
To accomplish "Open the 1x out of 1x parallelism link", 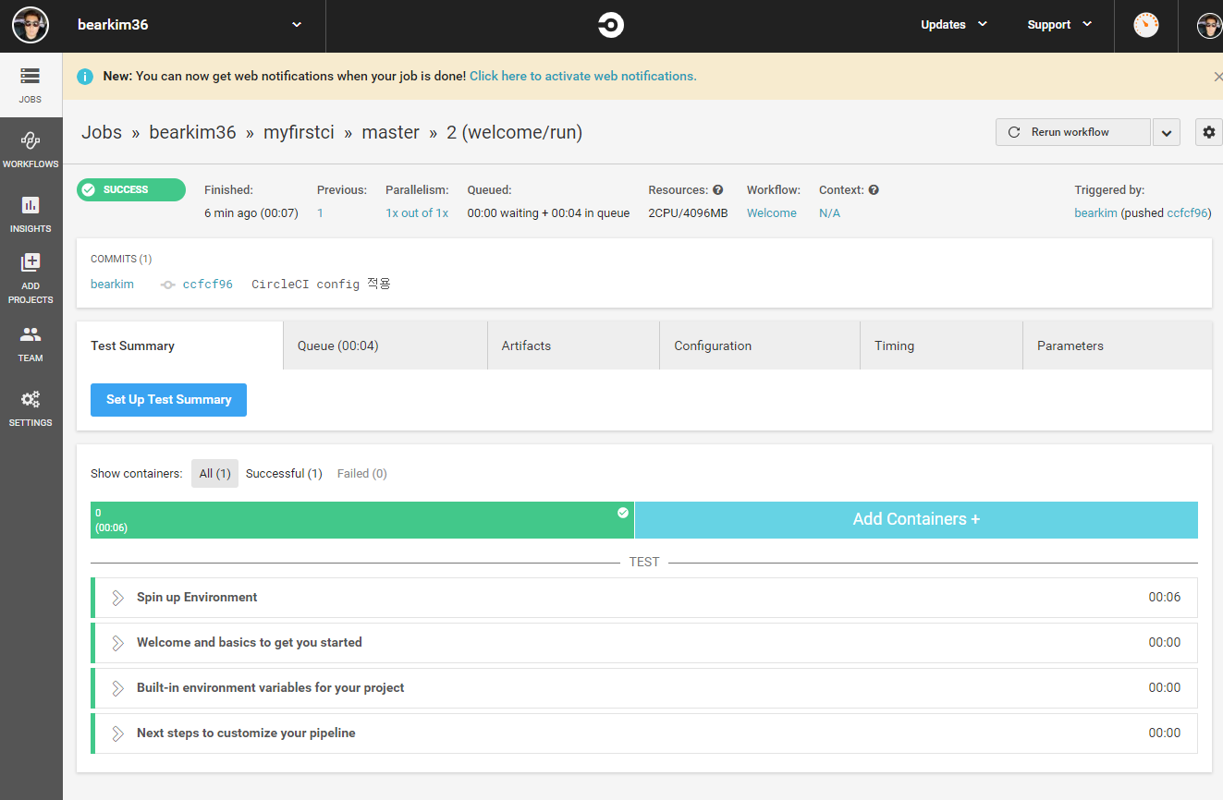I will 417,212.
